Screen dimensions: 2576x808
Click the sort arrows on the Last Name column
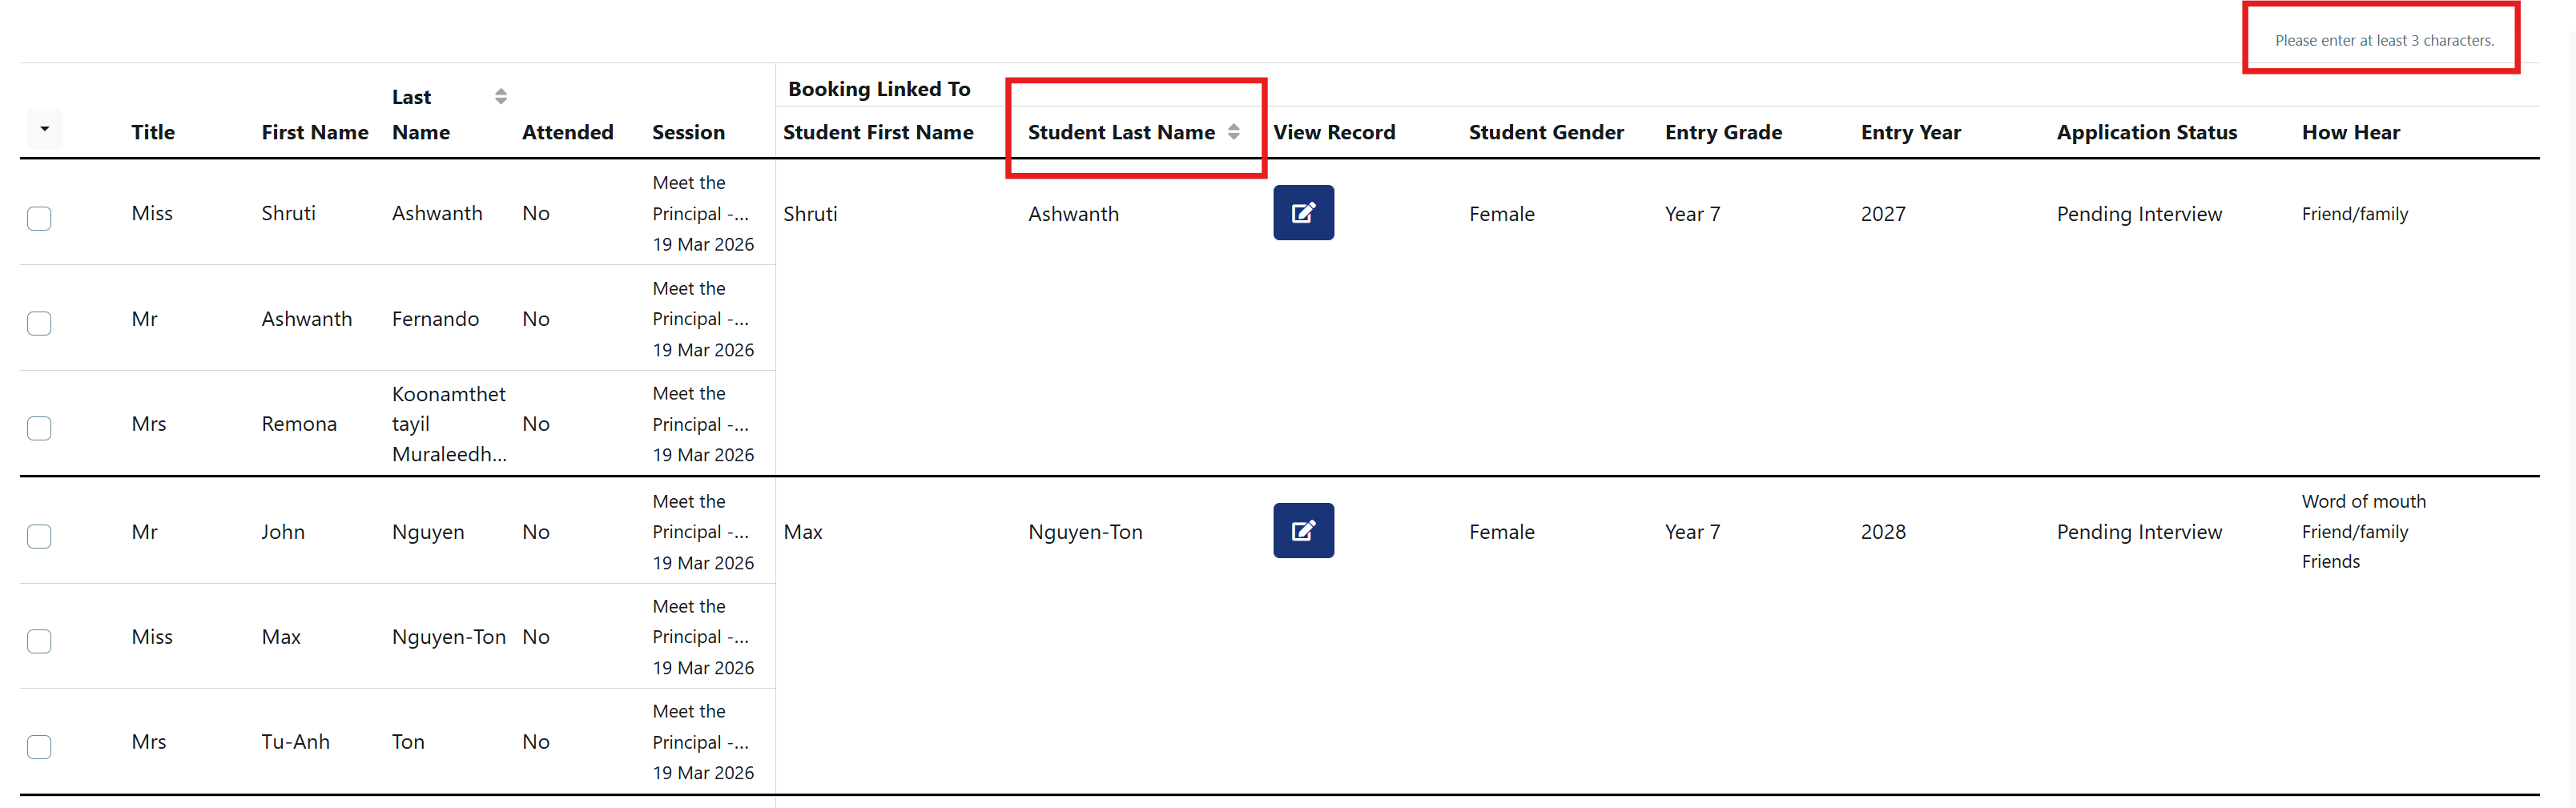coord(499,96)
